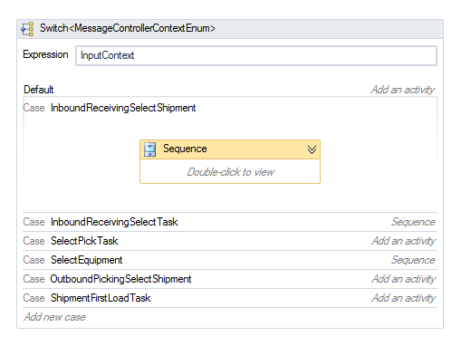Screen dimensions: 471x346
Task: Click Add an activity for SelectPickTask
Action: (403, 241)
